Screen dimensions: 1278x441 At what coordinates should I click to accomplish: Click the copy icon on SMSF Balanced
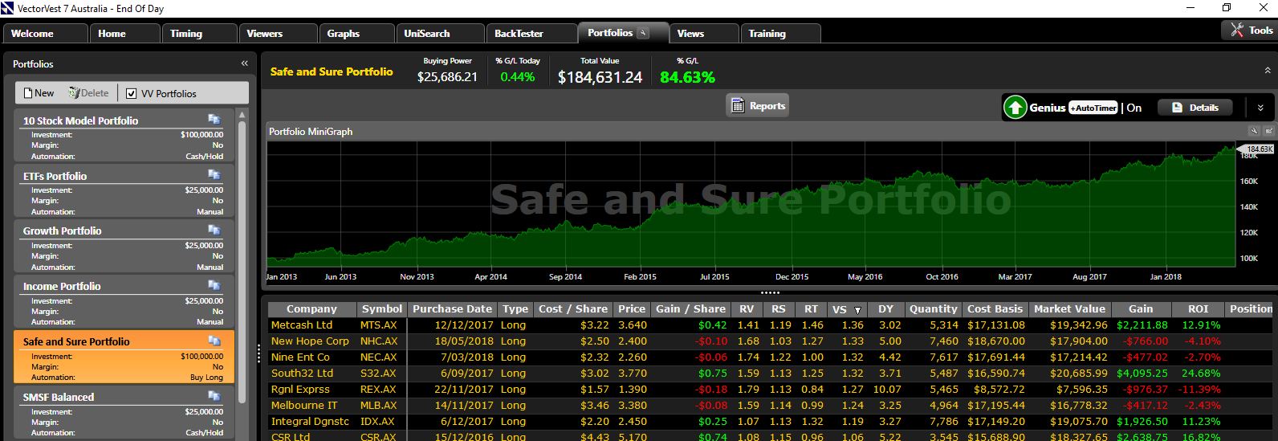click(214, 396)
